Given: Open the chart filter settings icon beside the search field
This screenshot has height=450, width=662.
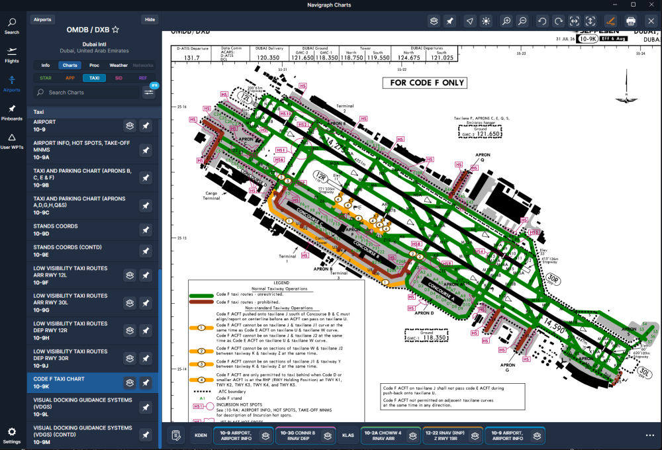Looking at the screenshot, I should [x=148, y=92].
